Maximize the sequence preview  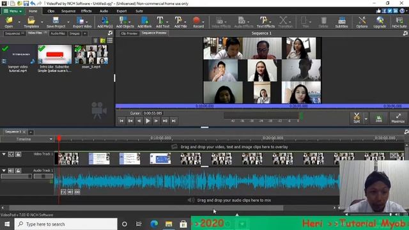(398, 118)
